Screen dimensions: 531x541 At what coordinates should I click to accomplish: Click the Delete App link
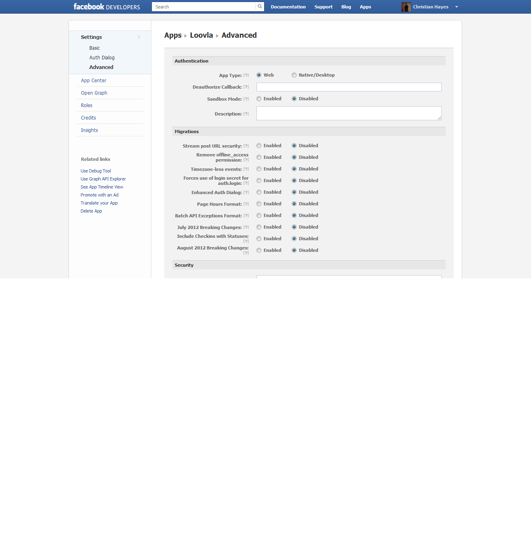91,211
